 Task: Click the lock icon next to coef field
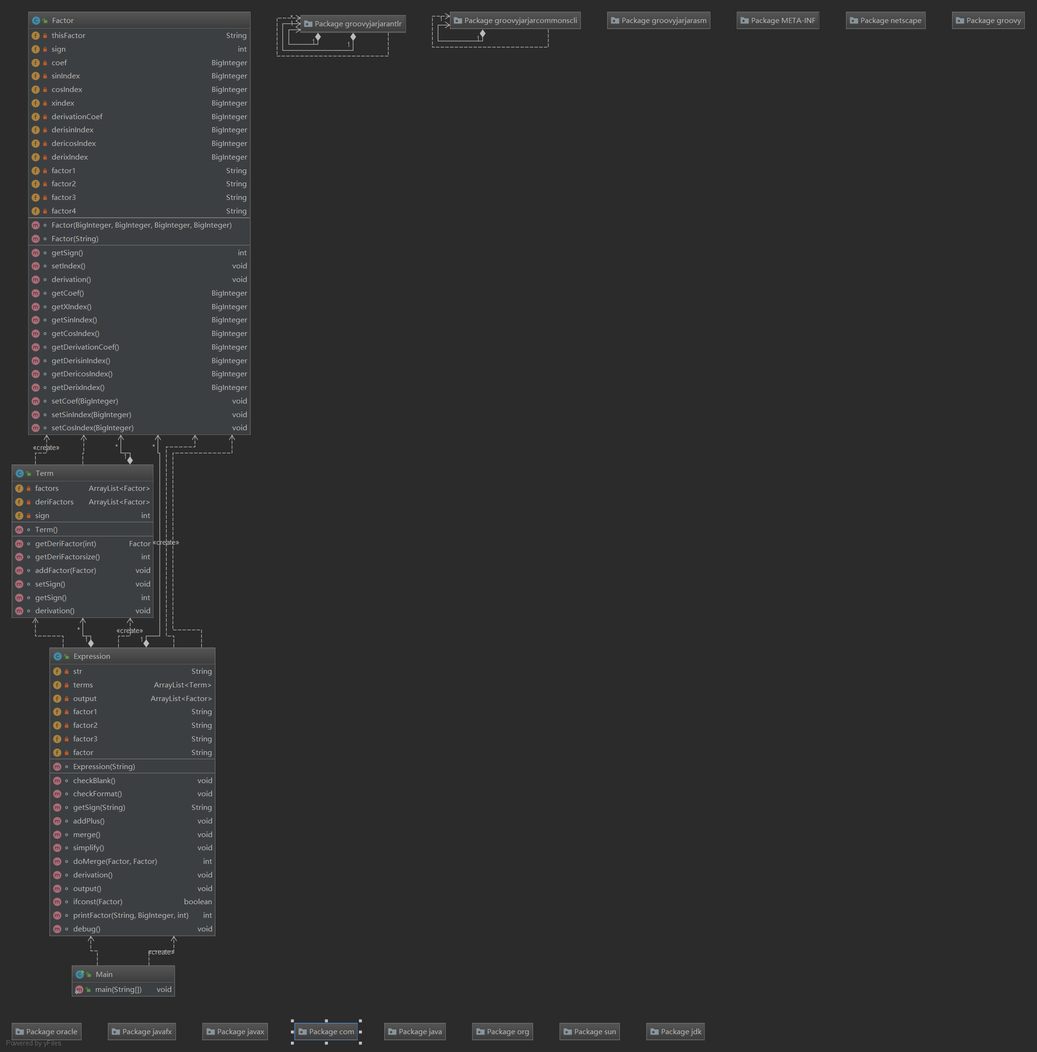coord(45,62)
